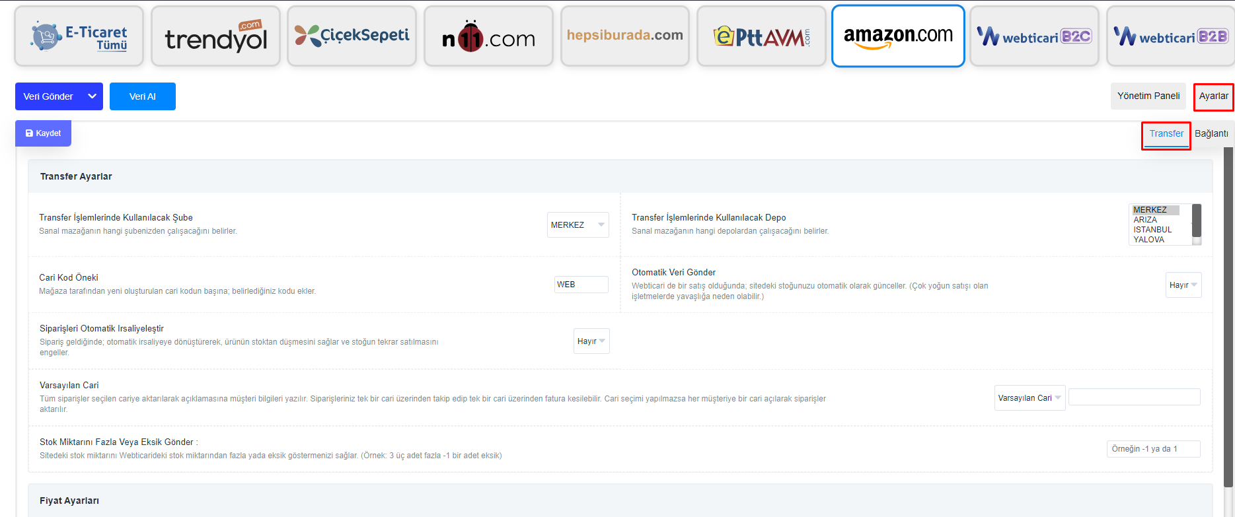This screenshot has width=1235, height=517.
Task: Open the Trendyol marketplace logo tile
Action: point(215,36)
